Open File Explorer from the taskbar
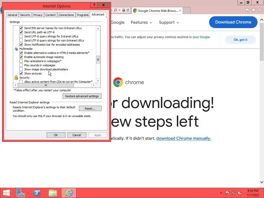The width and height of the screenshot is (264, 198). 53,193
